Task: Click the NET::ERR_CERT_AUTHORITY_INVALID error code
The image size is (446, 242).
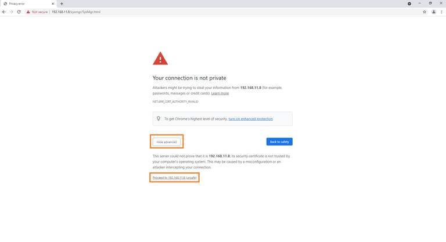Action: point(175,102)
